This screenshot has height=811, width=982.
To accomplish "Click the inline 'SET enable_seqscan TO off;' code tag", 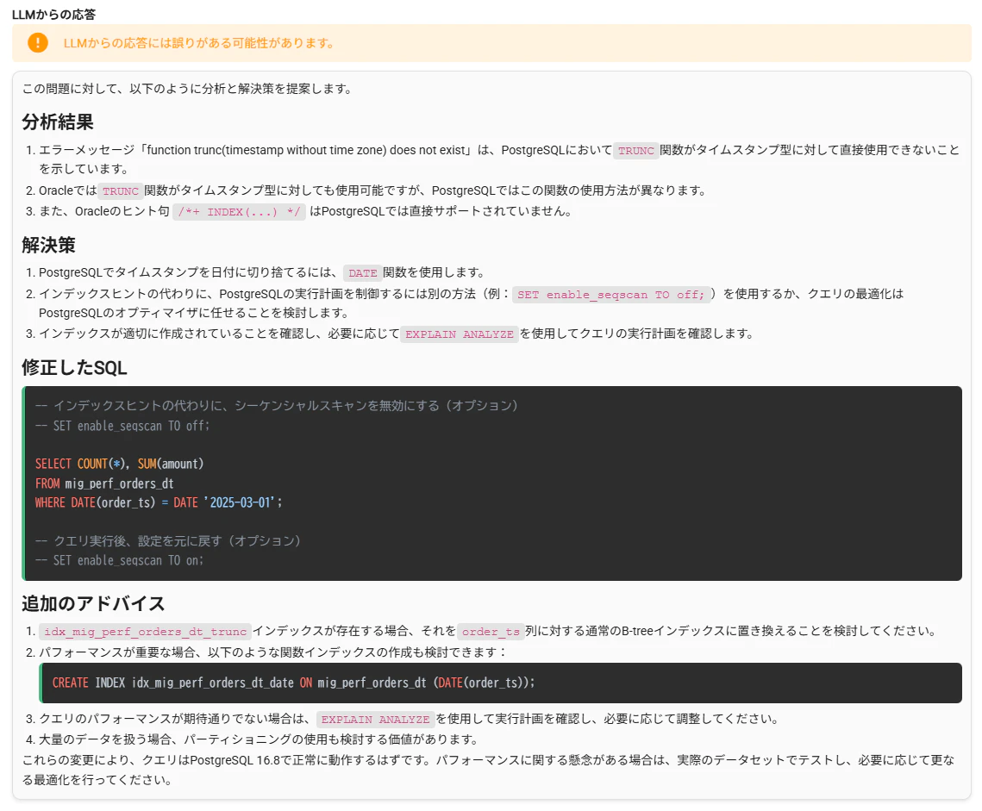I will click(x=610, y=295).
